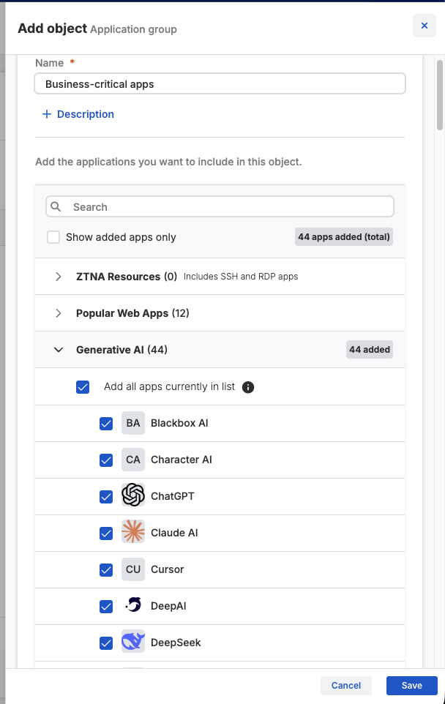Click the 'Application group' subtitle text
445x704 pixels.
(133, 29)
